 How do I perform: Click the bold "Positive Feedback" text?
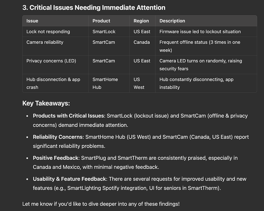(56, 158)
